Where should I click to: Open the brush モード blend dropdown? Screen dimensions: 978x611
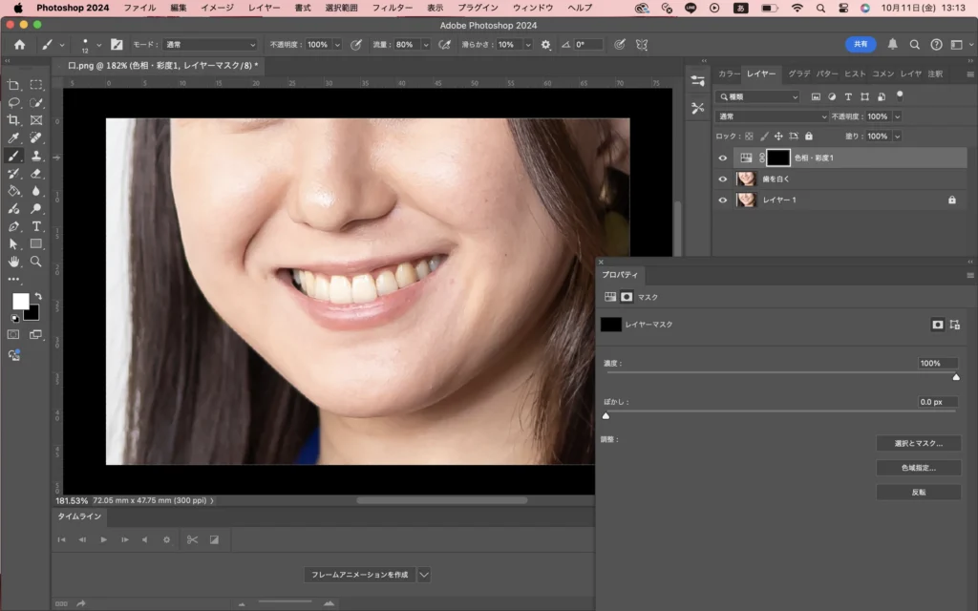[x=210, y=45]
